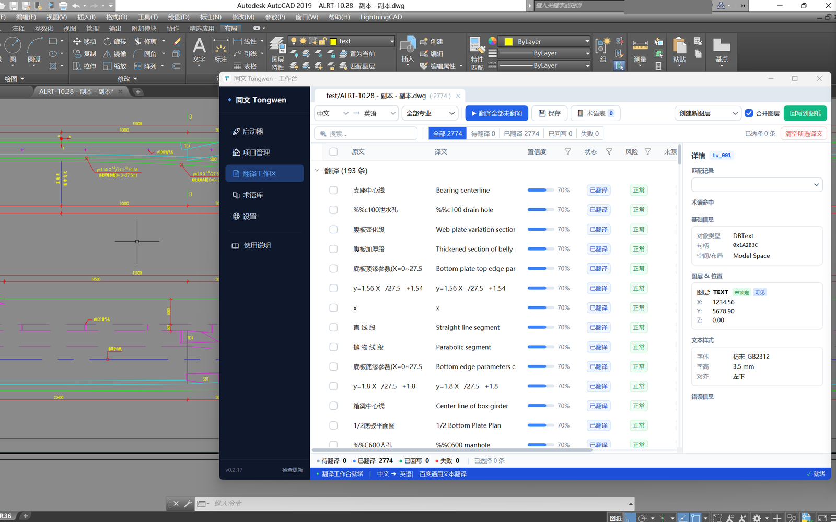Viewport: 836px width, 522px height.
Task: Open the Usage Guide (使用说明) in sidebar
Action: click(x=264, y=245)
